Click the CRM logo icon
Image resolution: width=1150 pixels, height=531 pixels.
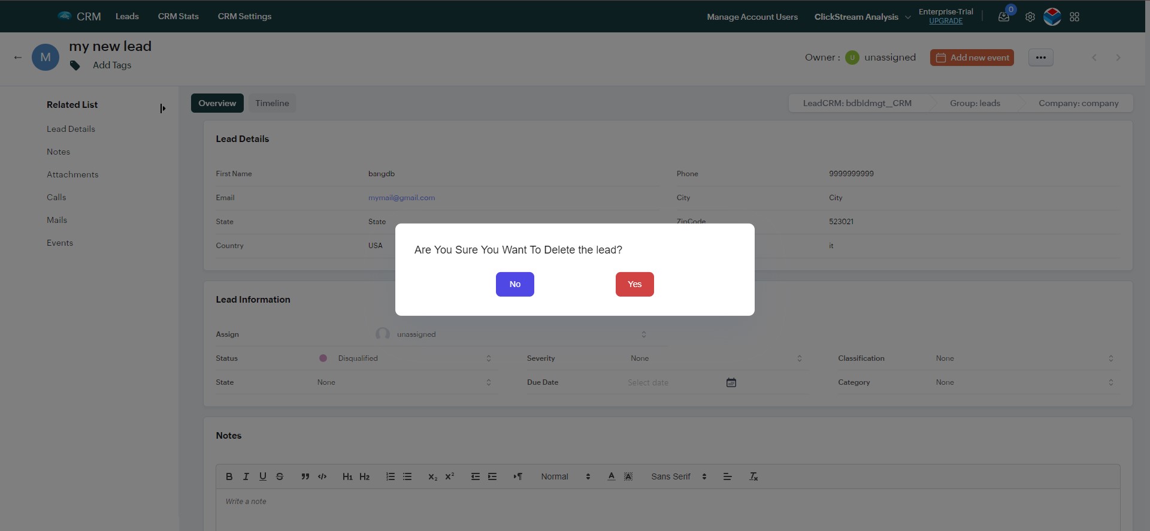64,16
